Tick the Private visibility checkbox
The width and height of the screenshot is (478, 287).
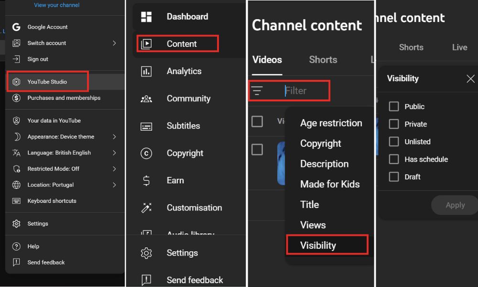394,124
